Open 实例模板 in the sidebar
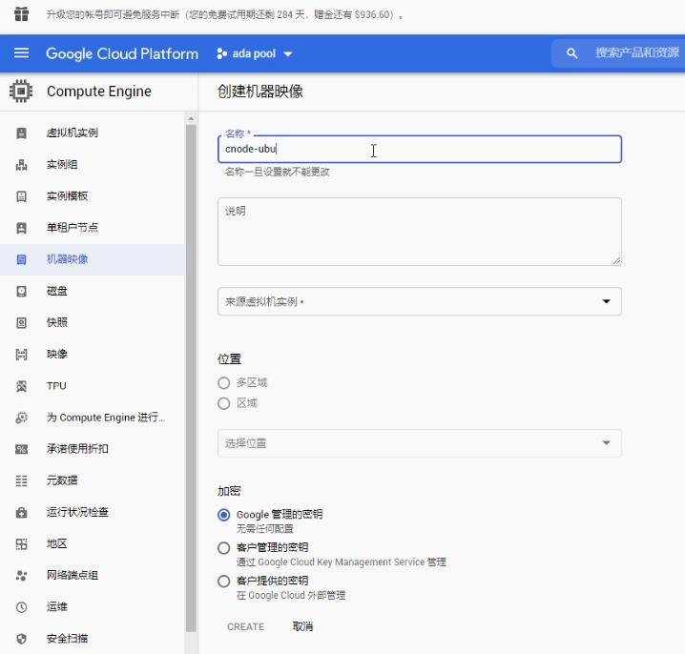The image size is (685, 654). tap(68, 196)
